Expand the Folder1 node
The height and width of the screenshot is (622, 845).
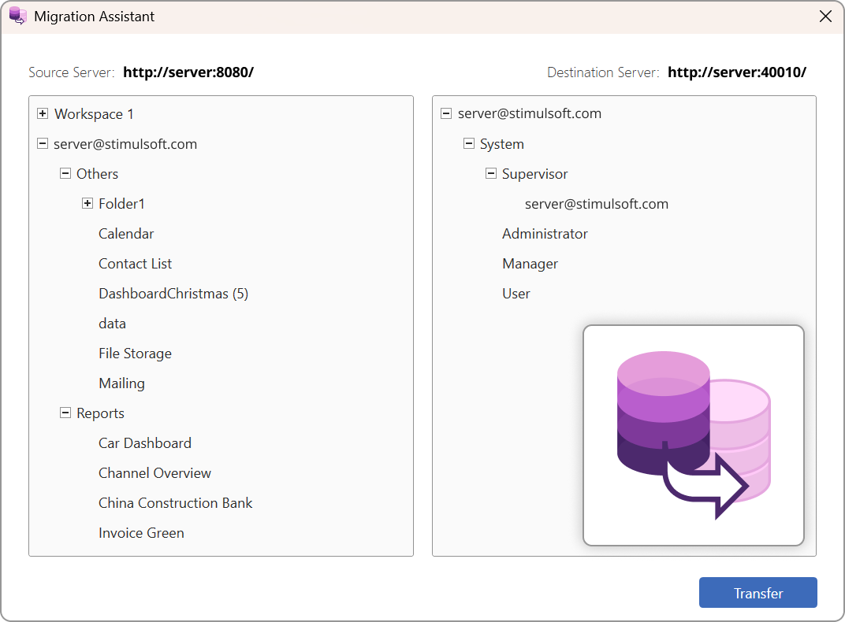click(x=87, y=204)
